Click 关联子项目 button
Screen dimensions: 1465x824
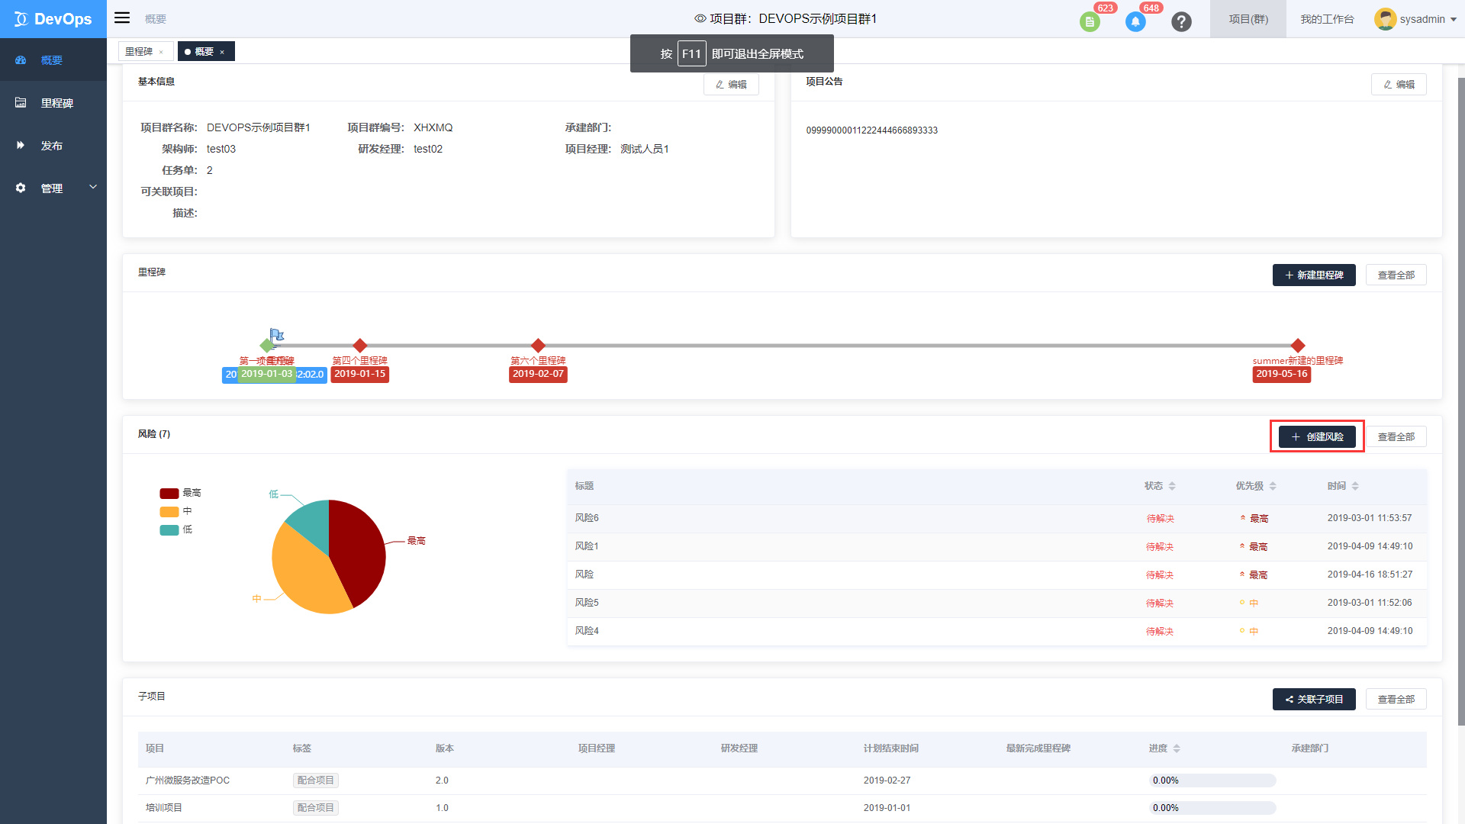[1314, 700]
